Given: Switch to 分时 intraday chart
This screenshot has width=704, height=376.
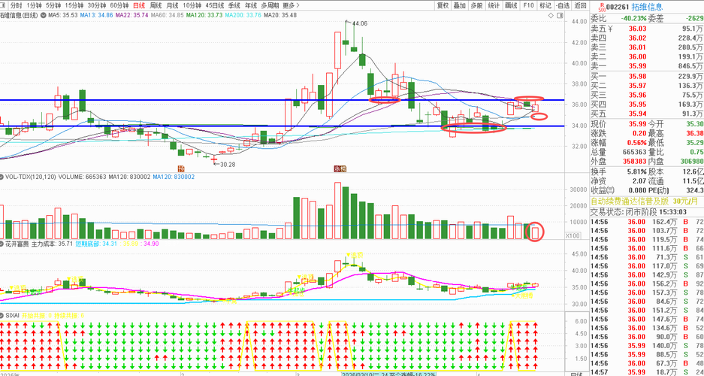Looking at the screenshot, I should pos(17,5).
